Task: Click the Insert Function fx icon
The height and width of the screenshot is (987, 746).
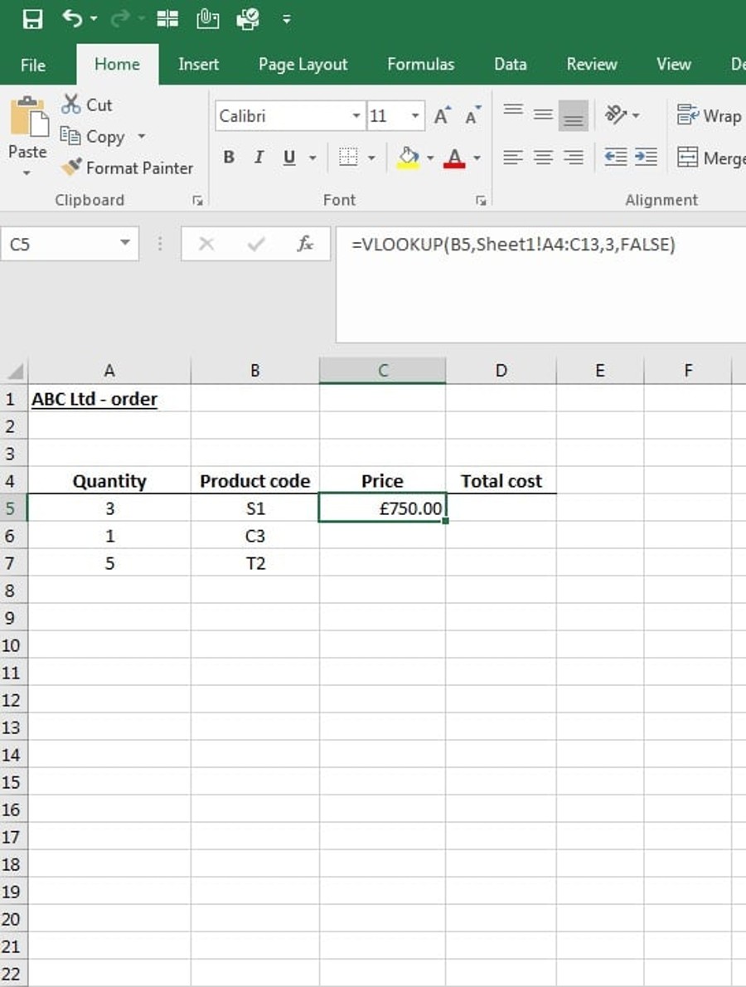Action: pyautogui.click(x=305, y=244)
